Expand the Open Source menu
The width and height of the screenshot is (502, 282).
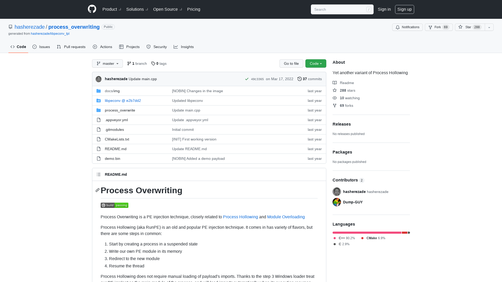168,9
